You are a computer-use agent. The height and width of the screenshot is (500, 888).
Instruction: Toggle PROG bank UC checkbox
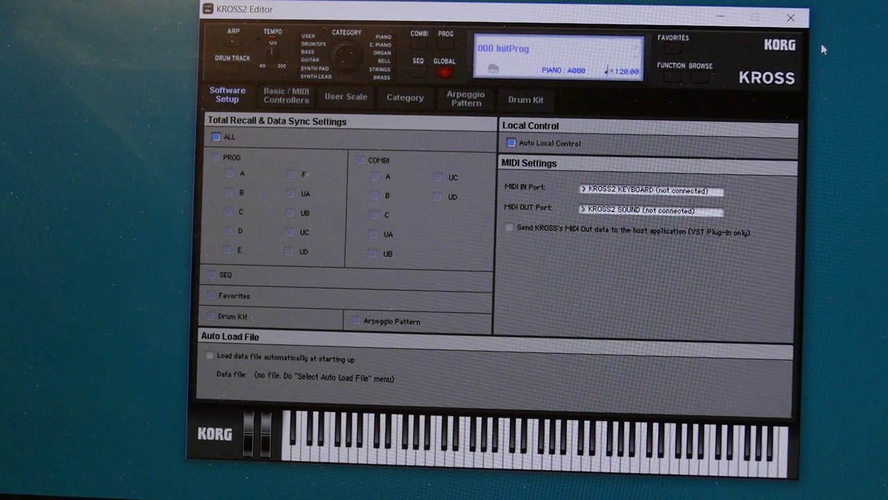pos(290,233)
